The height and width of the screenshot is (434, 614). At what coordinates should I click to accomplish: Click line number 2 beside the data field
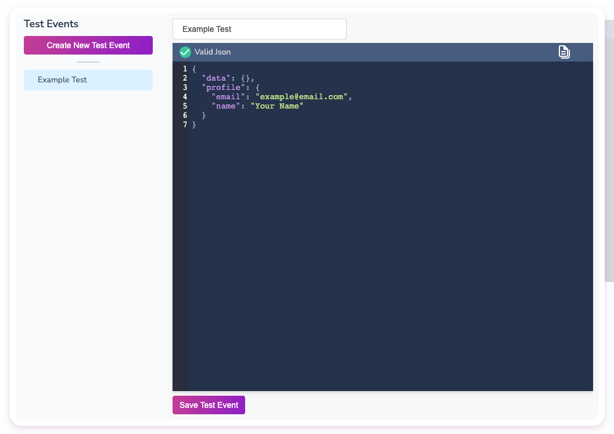tap(185, 78)
